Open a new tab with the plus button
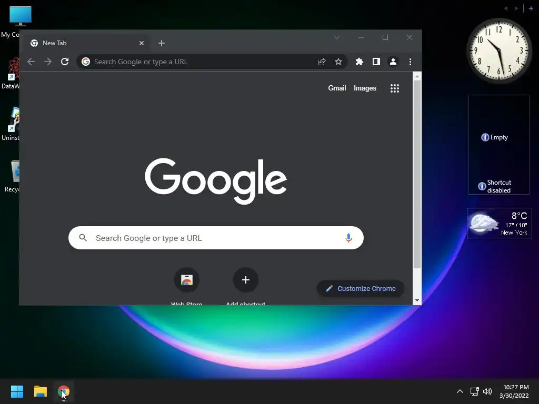Screen dimensions: 539x404 pos(162,43)
